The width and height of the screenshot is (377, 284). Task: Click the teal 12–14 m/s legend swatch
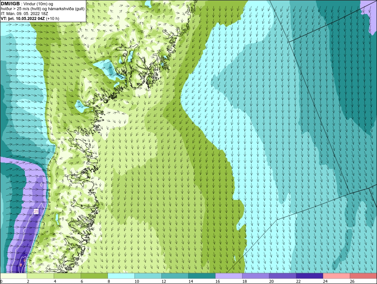point(175,276)
